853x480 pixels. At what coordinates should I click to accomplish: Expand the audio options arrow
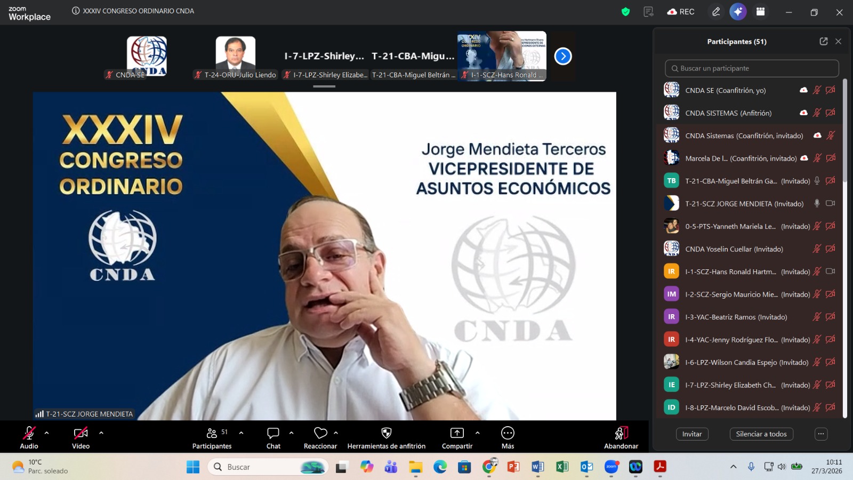(47, 433)
